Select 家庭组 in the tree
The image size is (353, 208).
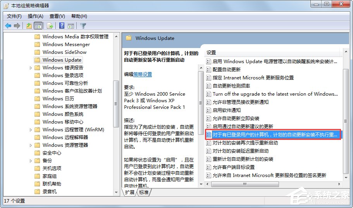pos(50,176)
